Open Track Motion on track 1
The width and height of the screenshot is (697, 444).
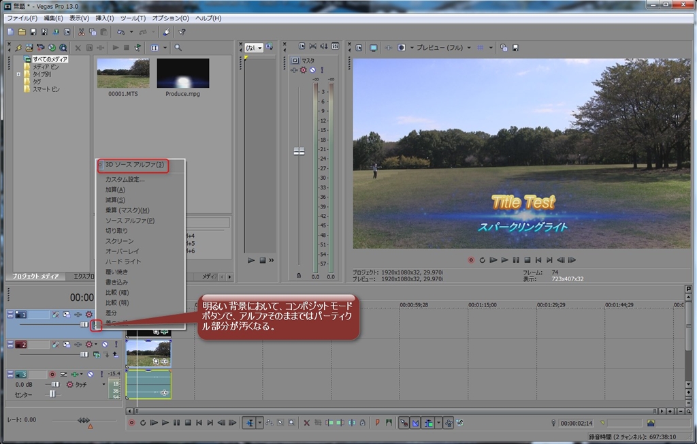click(66, 315)
